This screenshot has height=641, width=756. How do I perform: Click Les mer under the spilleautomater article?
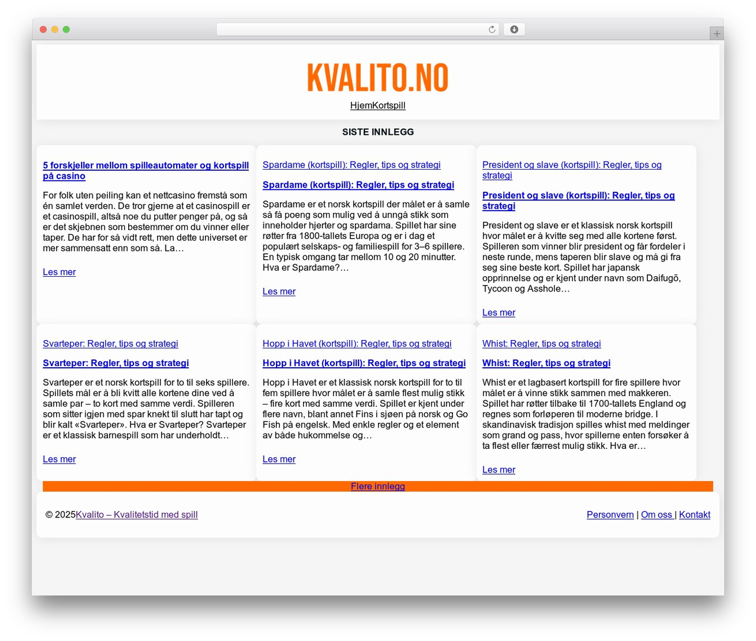(59, 272)
